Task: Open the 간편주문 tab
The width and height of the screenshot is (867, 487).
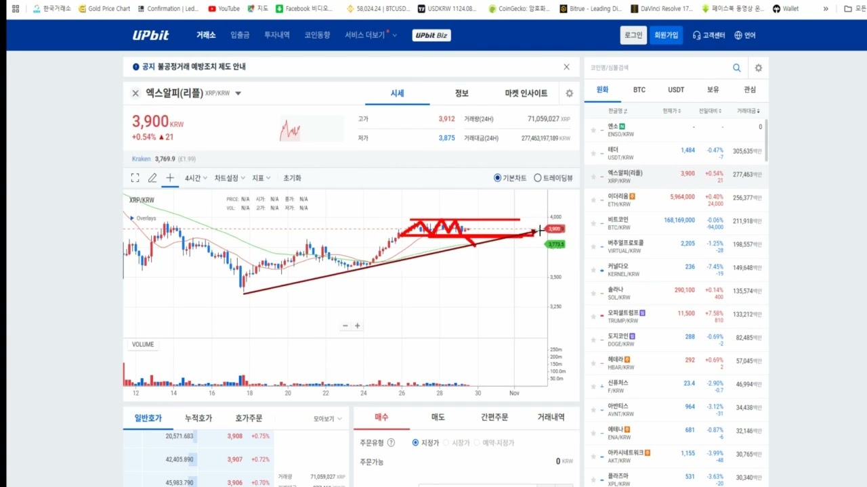Action: (494, 417)
